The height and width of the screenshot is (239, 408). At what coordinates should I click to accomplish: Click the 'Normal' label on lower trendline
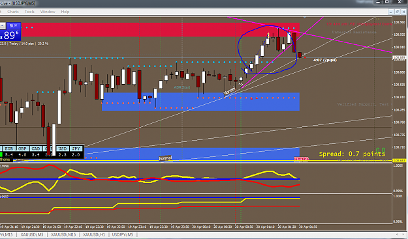point(166,158)
